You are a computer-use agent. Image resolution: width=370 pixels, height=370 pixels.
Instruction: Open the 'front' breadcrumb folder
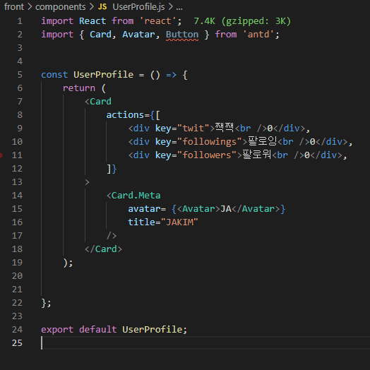pyautogui.click(x=14, y=7)
